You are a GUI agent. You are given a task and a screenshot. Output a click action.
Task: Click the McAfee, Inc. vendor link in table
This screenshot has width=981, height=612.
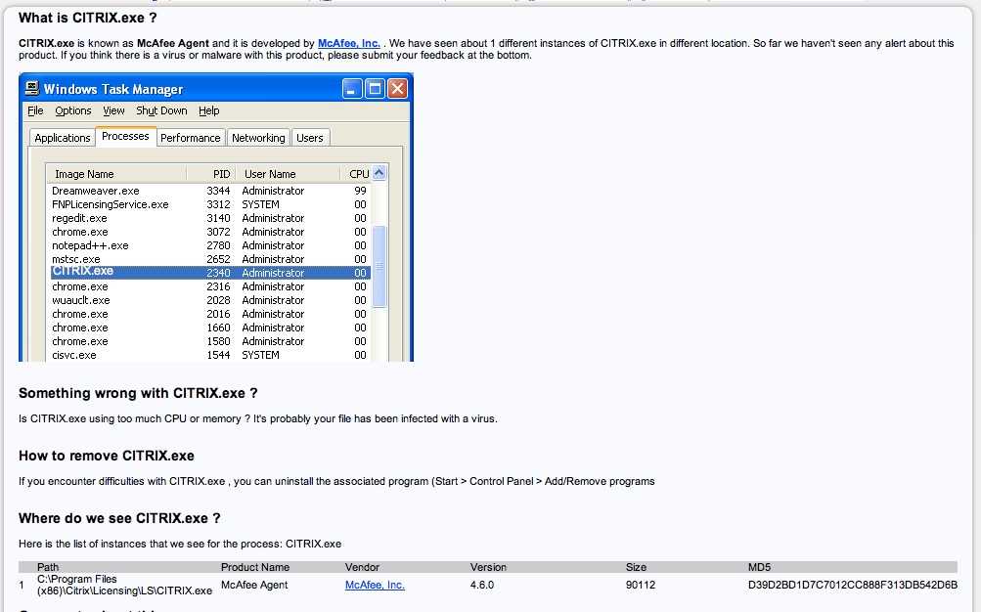(x=375, y=585)
